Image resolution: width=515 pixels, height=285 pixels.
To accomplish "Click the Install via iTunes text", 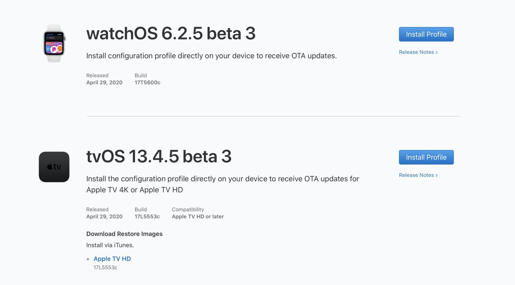I will point(110,245).
